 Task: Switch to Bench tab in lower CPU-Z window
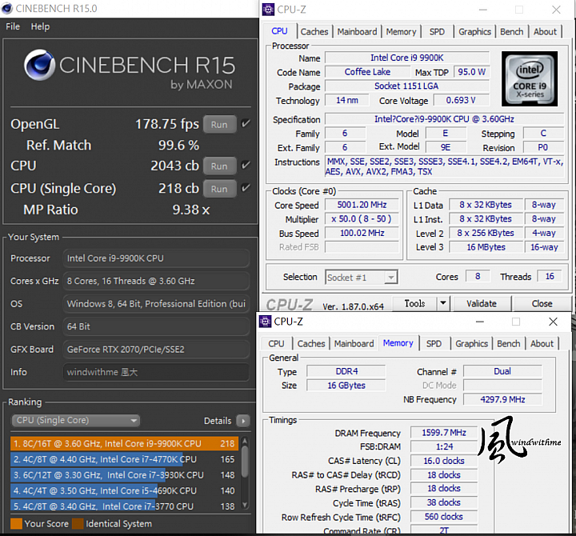[509, 343]
